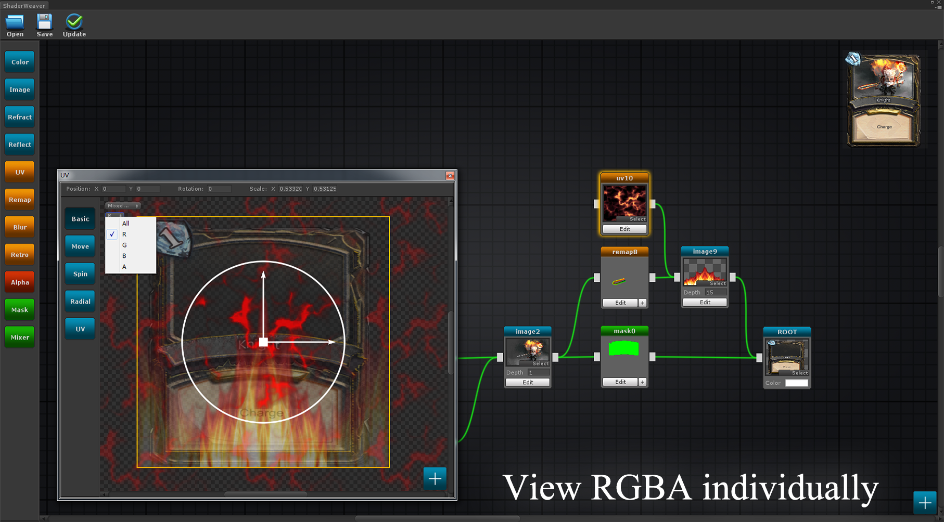Click plus button on mask0 node

click(x=643, y=382)
